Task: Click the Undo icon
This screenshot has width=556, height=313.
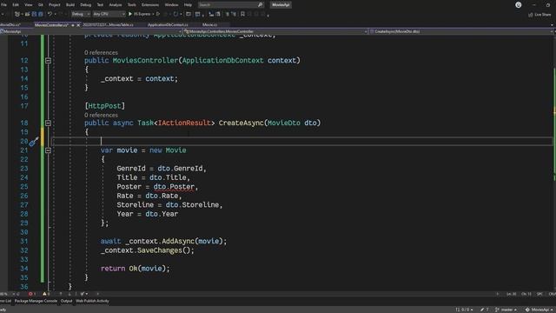Action: coord(50,14)
